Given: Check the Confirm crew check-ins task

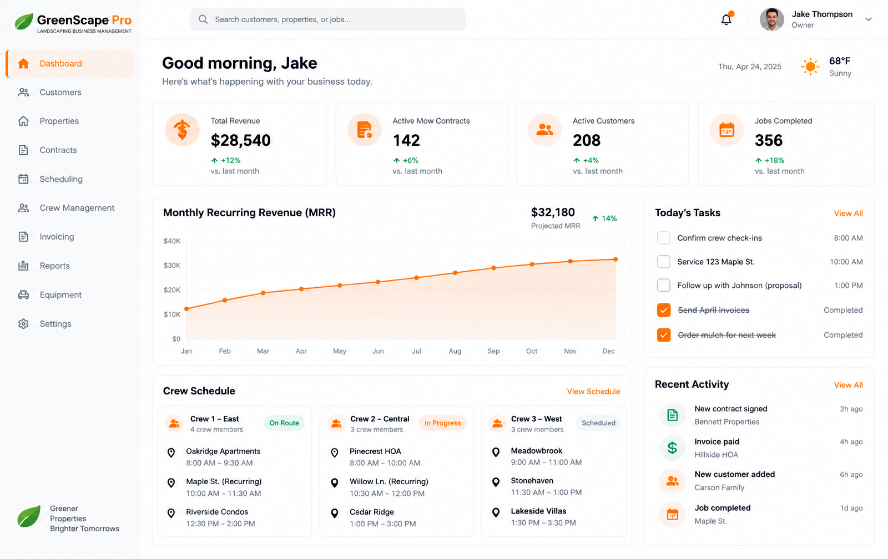Looking at the screenshot, I should click(664, 238).
